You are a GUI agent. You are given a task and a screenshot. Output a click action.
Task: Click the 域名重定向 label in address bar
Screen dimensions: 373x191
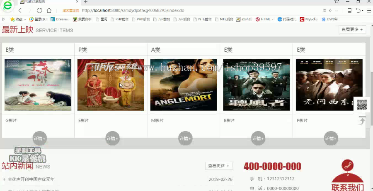click(70, 11)
